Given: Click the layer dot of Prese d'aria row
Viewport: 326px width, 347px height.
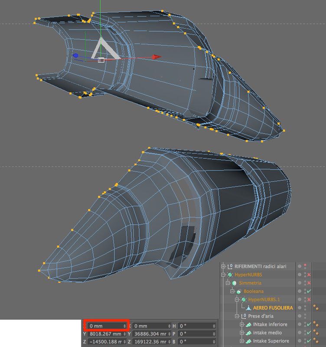Looking at the screenshot, I should pos(300,316).
